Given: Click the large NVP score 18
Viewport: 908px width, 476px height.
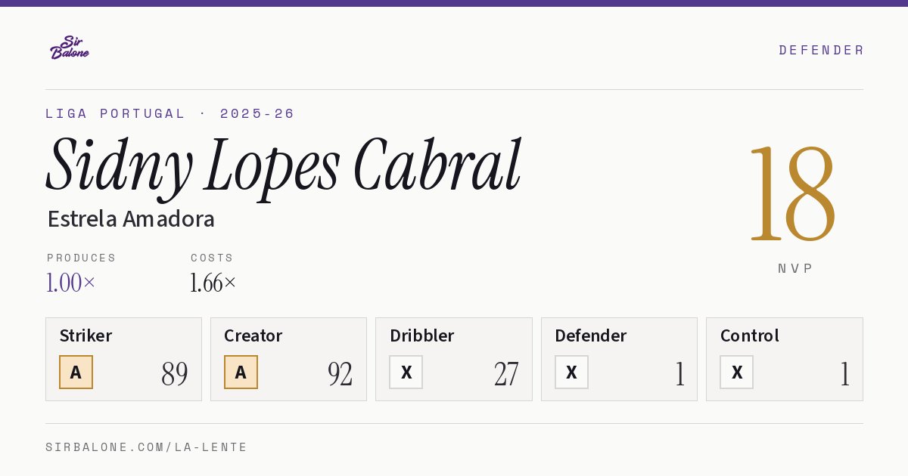Looking at the screenshot, I should click(792, 194).
